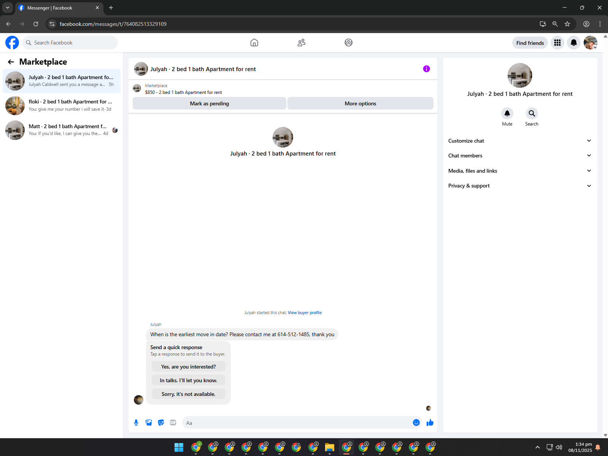Record a voice clip with the microphone
The image size is (608, 456).
point(136,423)
